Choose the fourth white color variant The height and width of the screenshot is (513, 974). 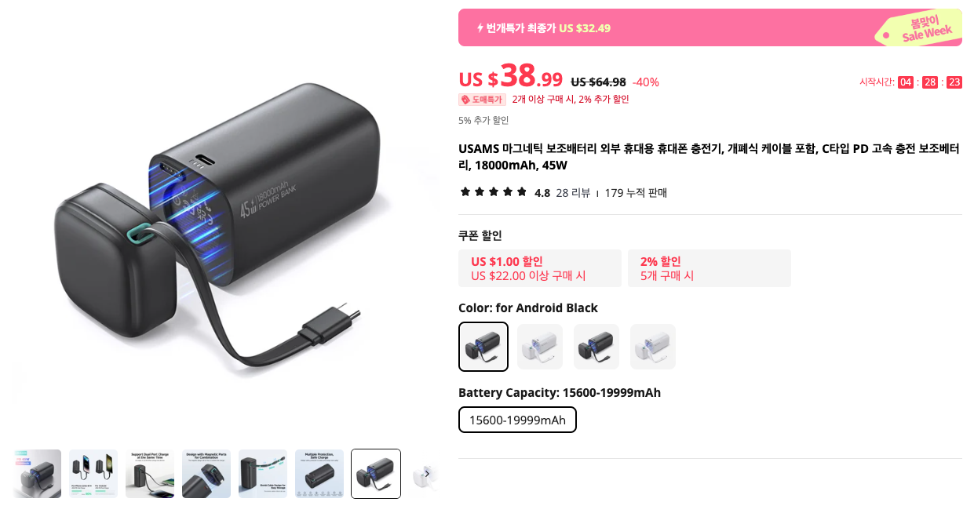[x=653, y=347]
